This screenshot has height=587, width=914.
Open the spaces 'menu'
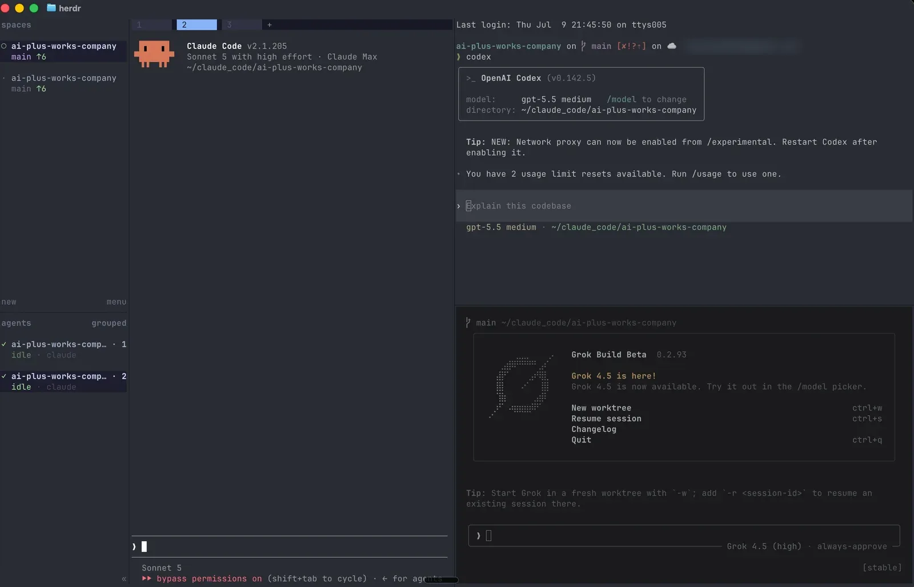coord(117,301)
